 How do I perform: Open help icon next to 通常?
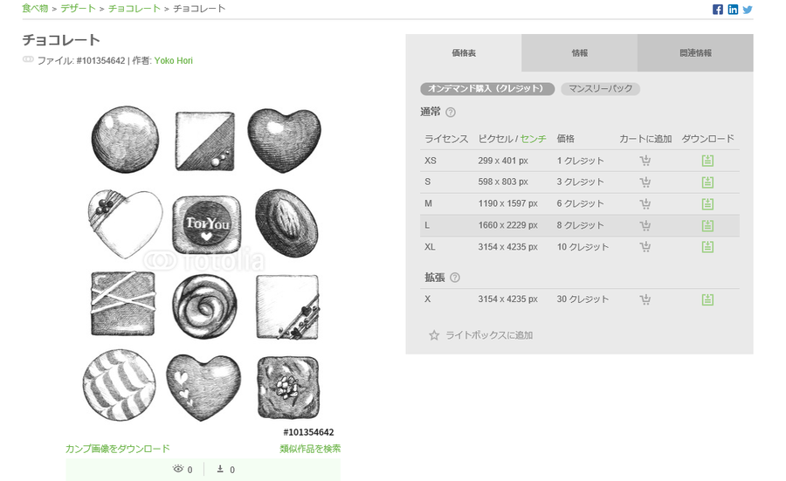click(x=451, y=113)
